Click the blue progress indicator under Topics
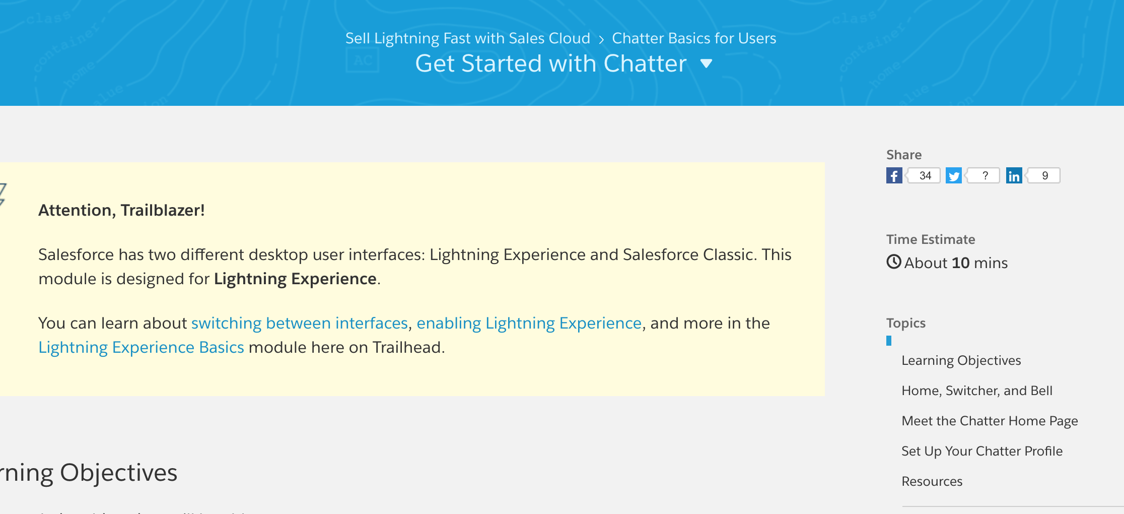 tap(889, 341)
